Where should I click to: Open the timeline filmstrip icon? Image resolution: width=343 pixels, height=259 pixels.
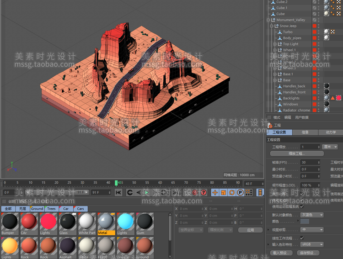click(260, 193)
